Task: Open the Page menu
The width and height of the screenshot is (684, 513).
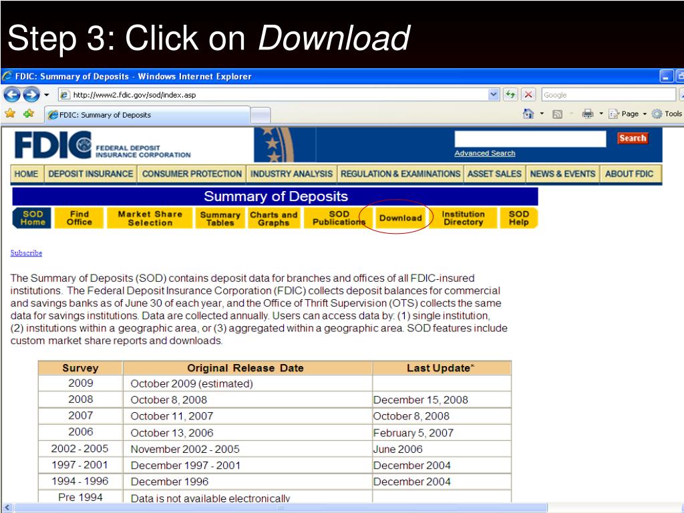Action: 627,114
